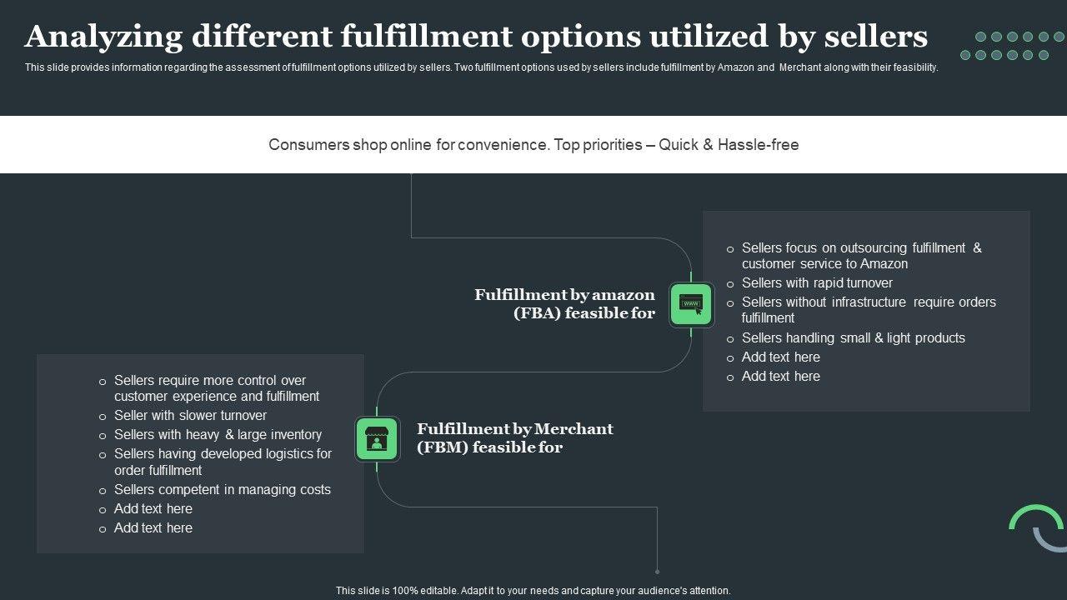Select the outsourcing fulfillment to Amazon bullet
1067x600 pixels.
[x=861, y=256]
